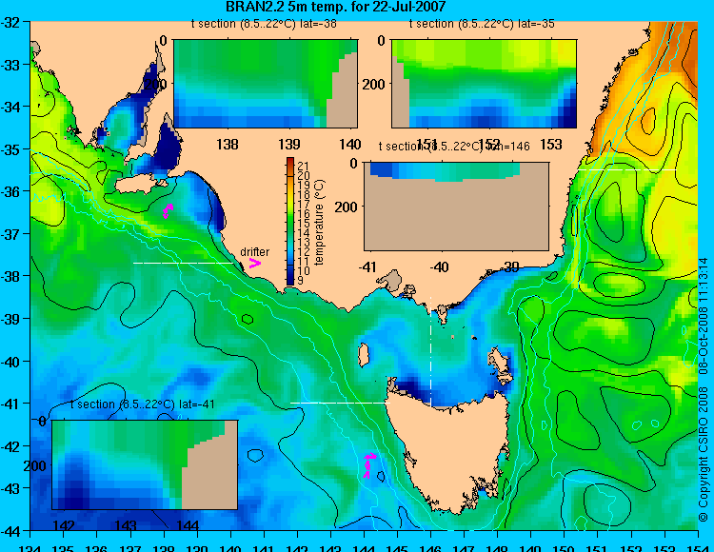Click Kangaroo Island on the map
714x552 pixels.
click(140, 185)
